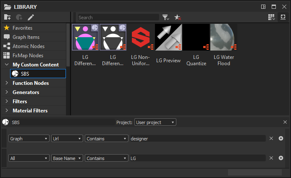
Task: Click the pencil edit icon
Action: (31, 17)
